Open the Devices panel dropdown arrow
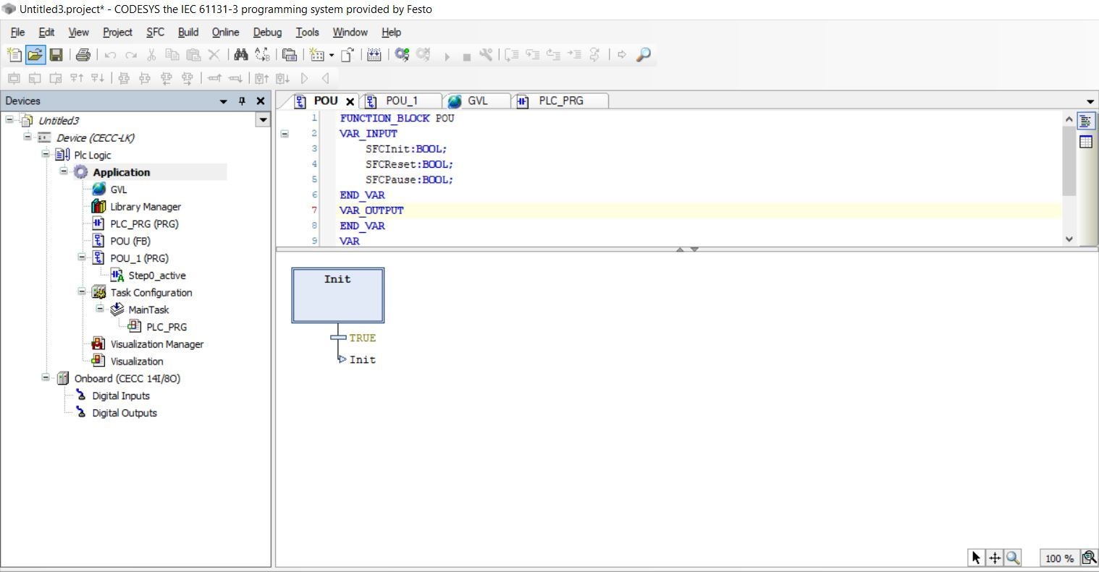The width and height of the screenshot is (1099, 572). pos(224,101)
